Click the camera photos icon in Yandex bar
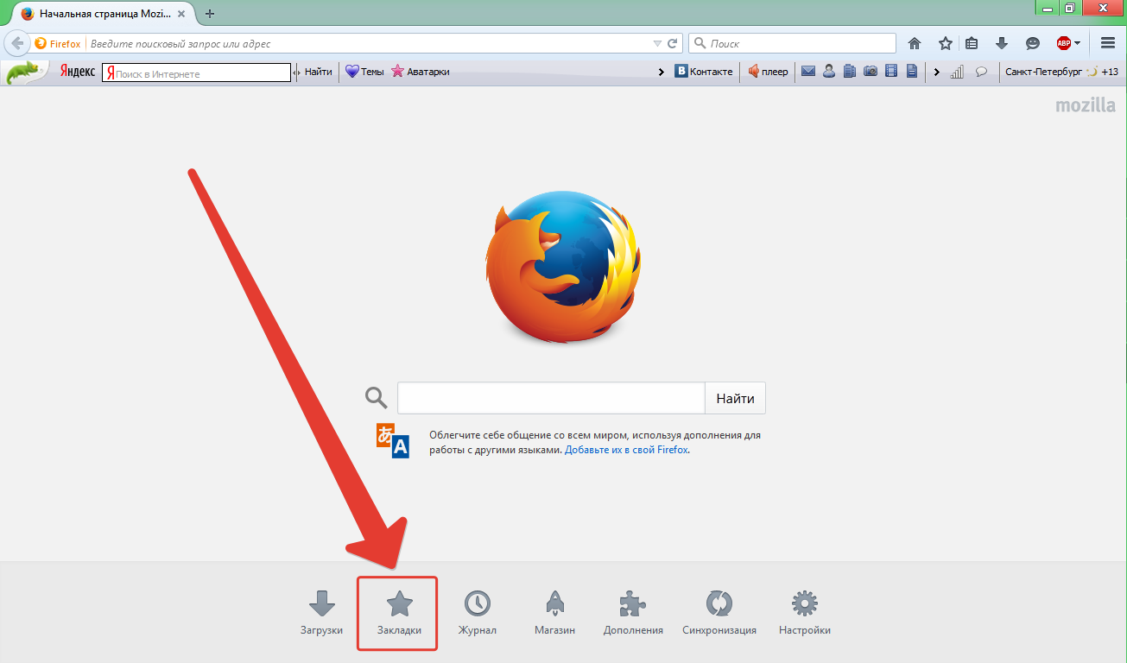The image size is (1127, 663). pos(871,72)
